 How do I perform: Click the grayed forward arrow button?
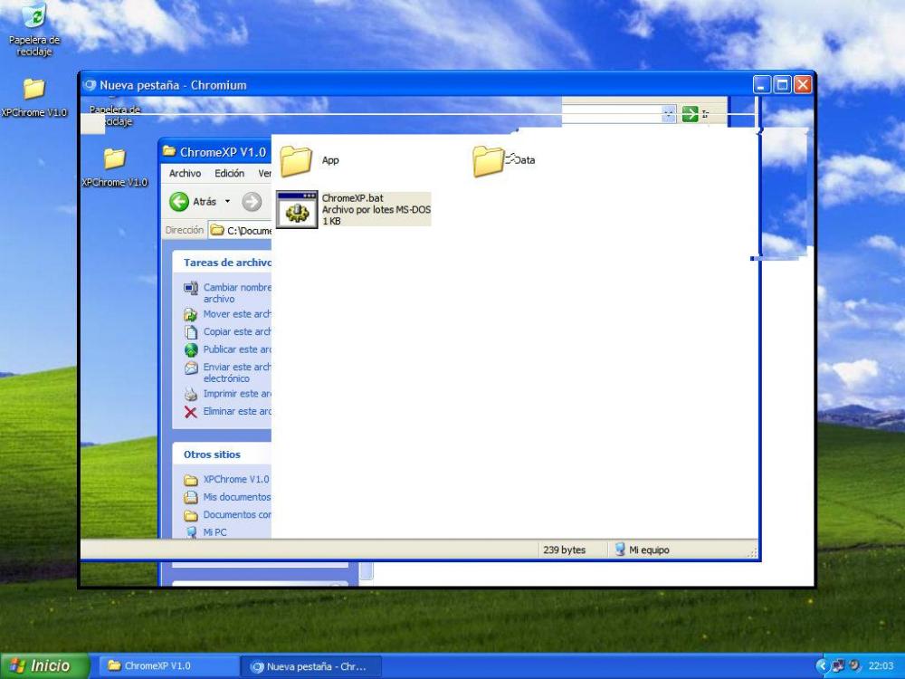[x=252, y=202]
